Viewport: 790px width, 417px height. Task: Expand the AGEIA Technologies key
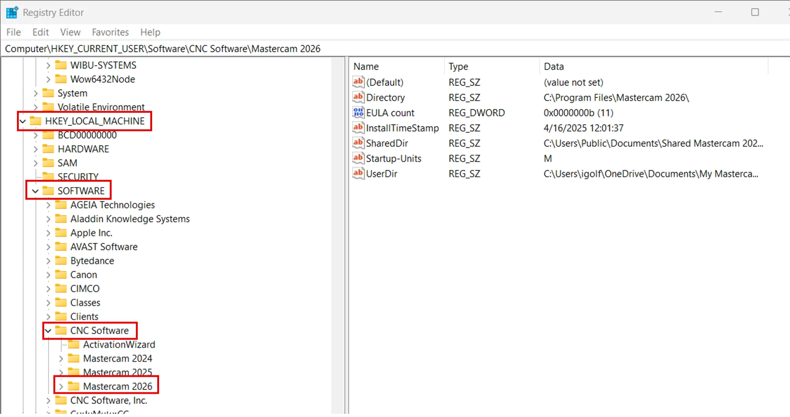click(48, 205)
